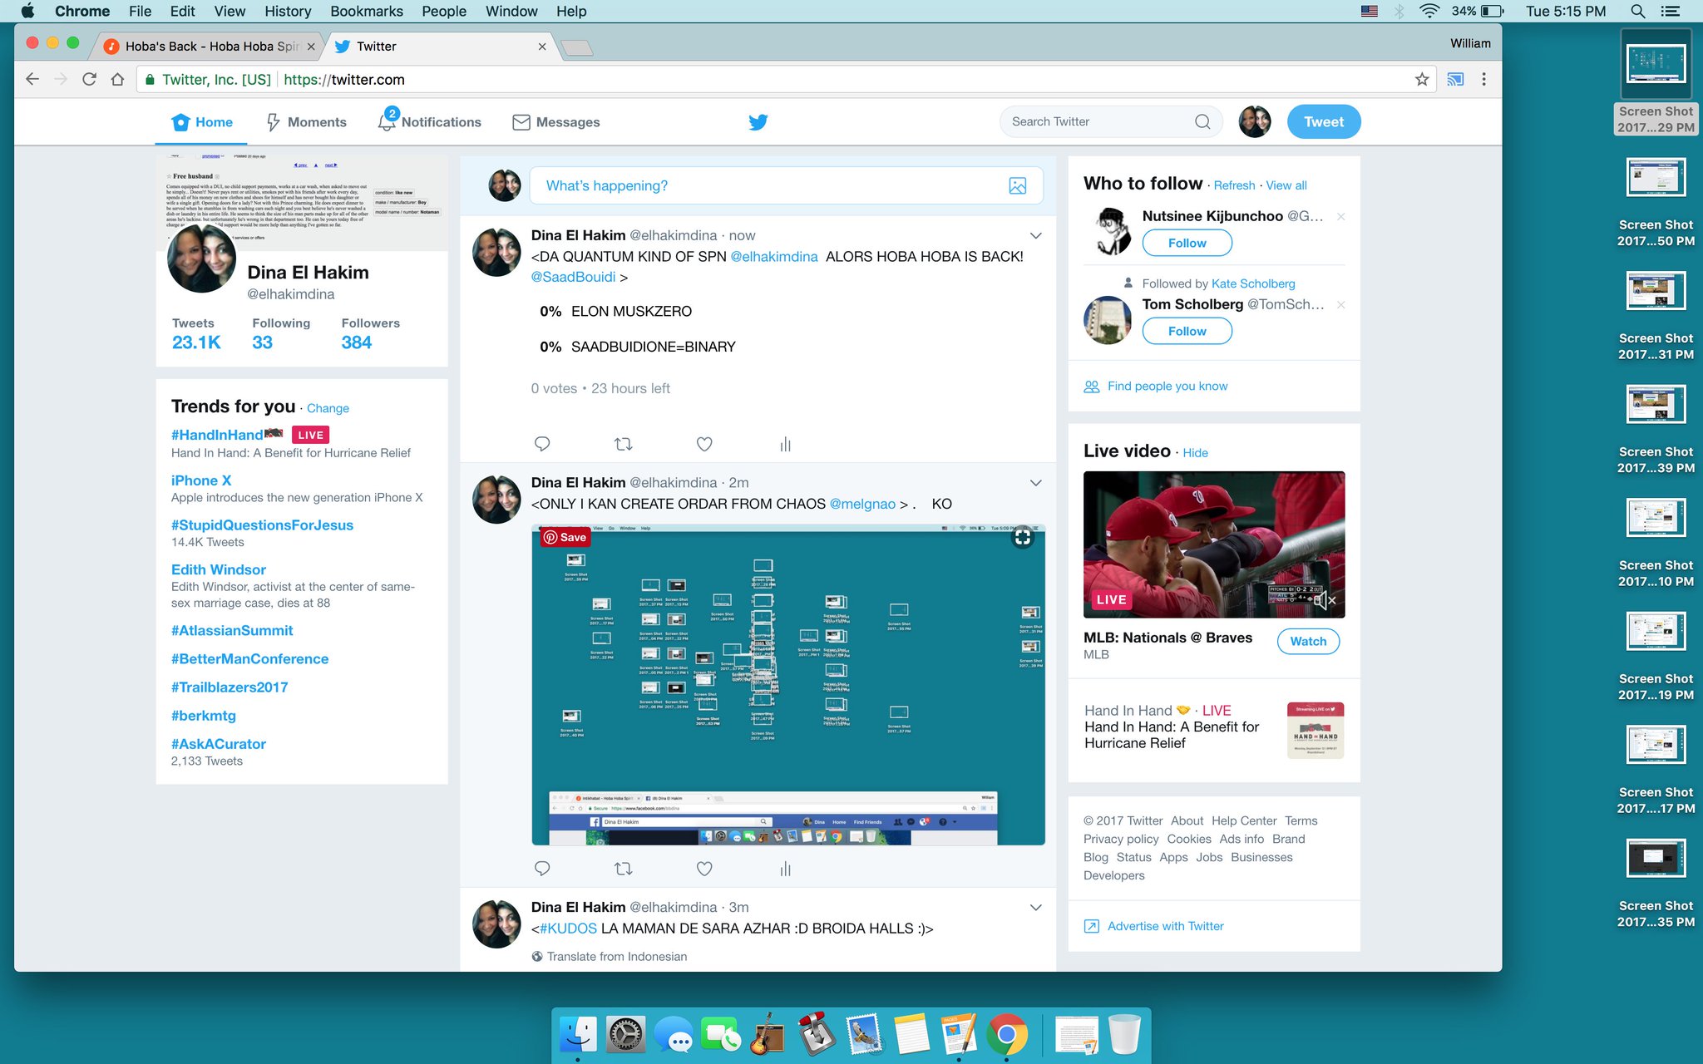Image resolution: width=1703 pixels, height=1064 pixels.
Task: Select SAADBUIDIONE=BINARY poll option
Action: click(x=638, y=347)
